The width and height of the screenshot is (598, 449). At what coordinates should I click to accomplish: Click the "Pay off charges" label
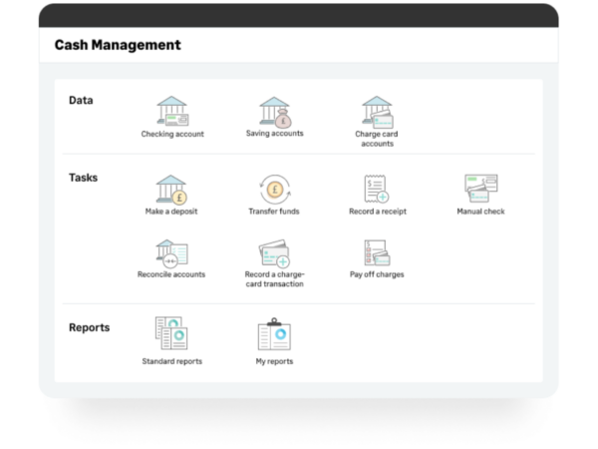coord(377,274)
